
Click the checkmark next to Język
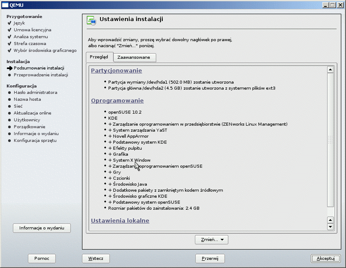click(x=9, y=23)
